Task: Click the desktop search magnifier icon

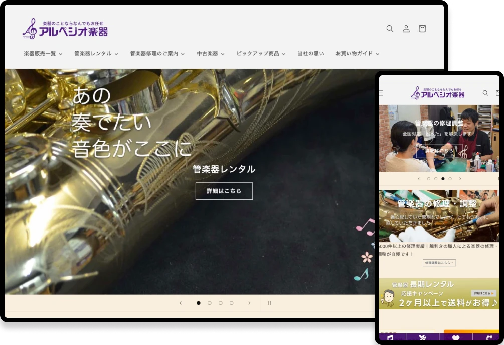Action: tap(390, 29)
